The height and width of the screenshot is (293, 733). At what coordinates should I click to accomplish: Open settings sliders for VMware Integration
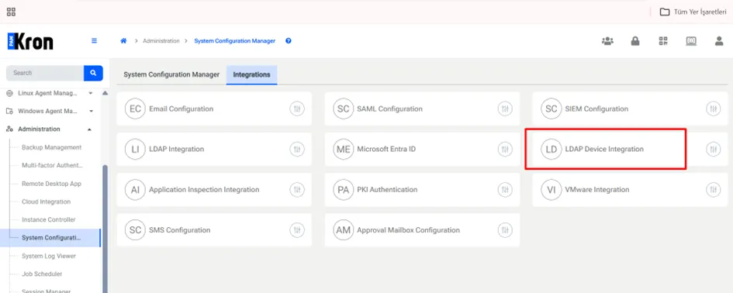[713, 190]
